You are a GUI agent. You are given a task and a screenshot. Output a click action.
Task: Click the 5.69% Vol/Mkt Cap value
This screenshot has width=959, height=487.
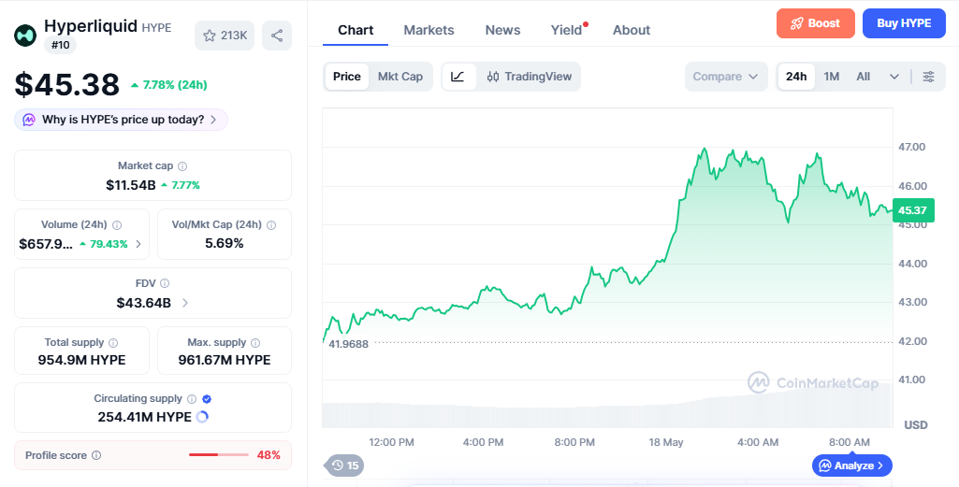coord(225,243)
